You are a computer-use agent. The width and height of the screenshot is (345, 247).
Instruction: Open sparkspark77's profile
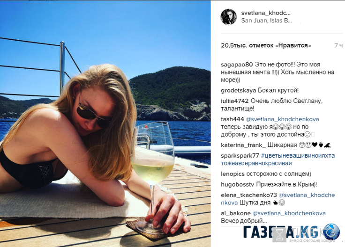click(x=240, y=156)
